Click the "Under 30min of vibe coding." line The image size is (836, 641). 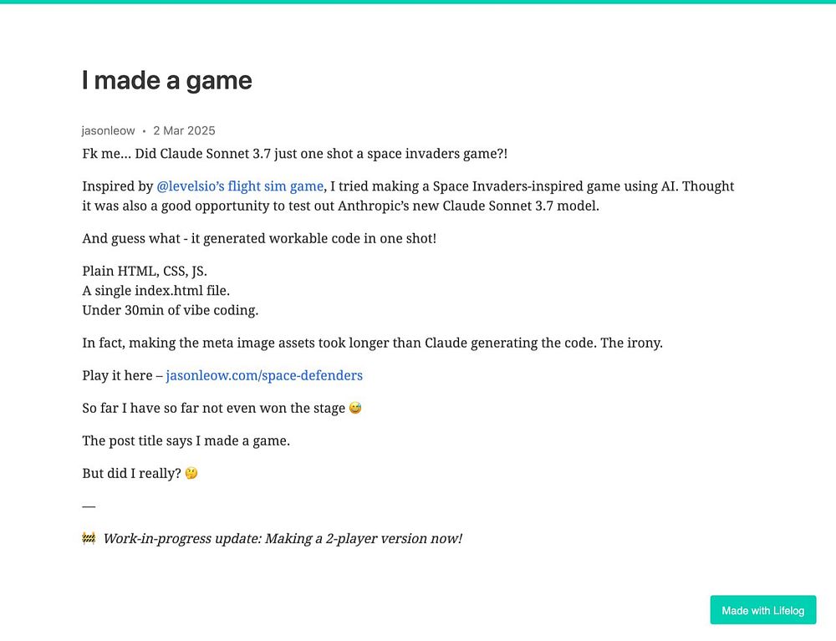tap(170, 311)
